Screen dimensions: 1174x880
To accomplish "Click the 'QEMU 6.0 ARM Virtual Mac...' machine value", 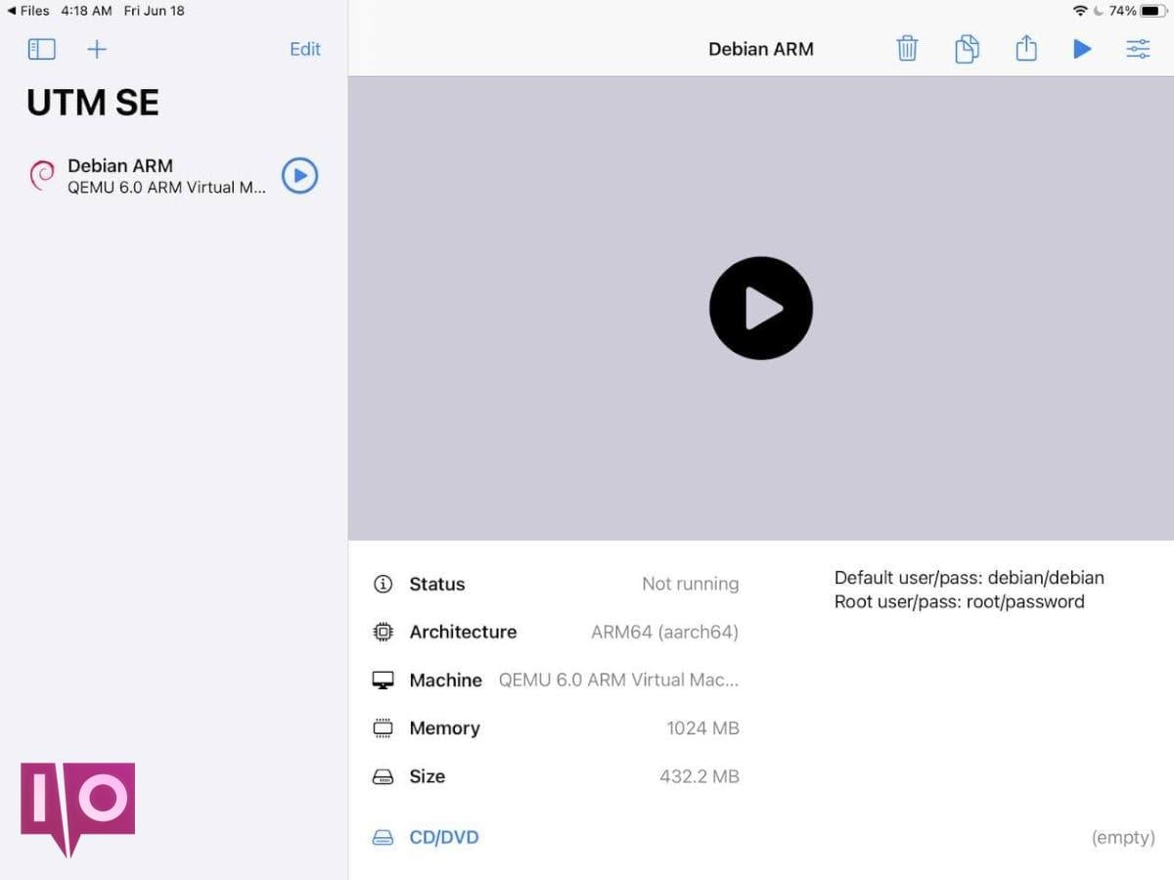I will coord(619,680).
